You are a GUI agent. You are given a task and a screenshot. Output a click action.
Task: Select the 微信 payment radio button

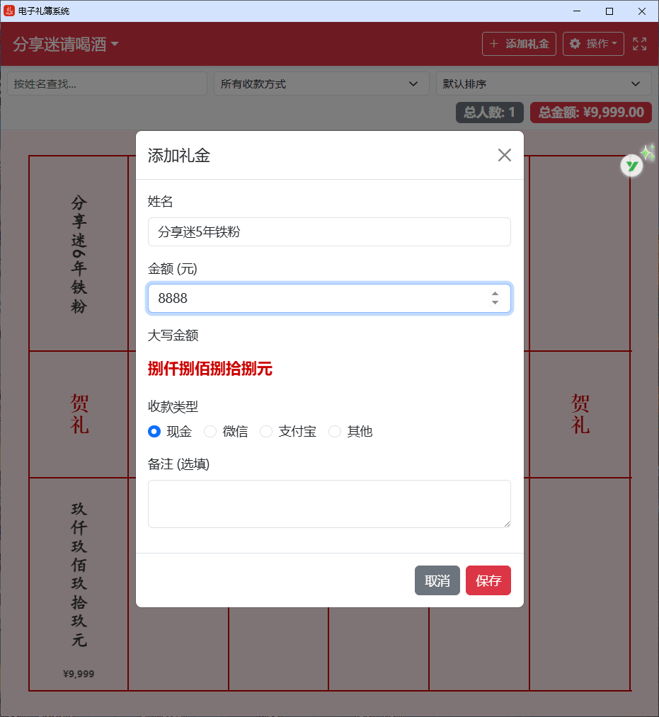[x=210, y=431]
